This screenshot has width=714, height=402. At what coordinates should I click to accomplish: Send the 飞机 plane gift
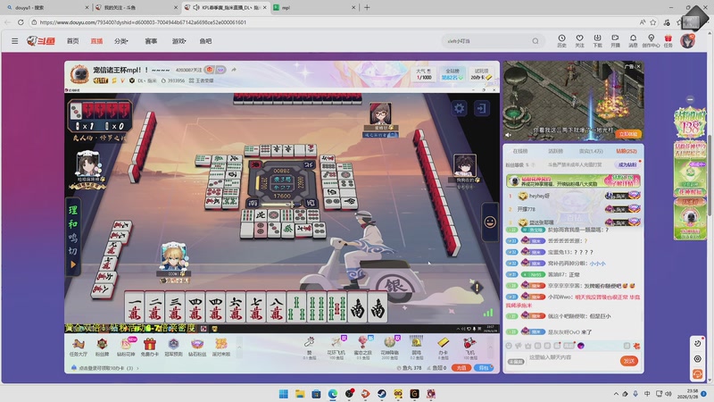469,348
